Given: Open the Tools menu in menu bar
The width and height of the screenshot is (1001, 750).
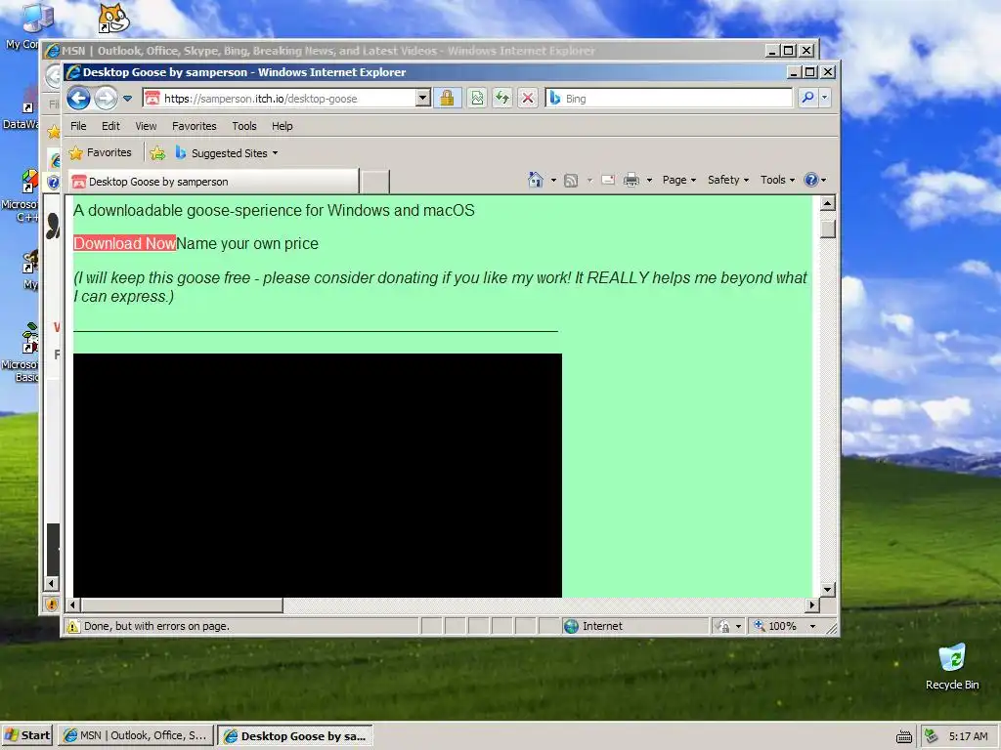Looking at the screenshot, I should [x=243, y=126].
